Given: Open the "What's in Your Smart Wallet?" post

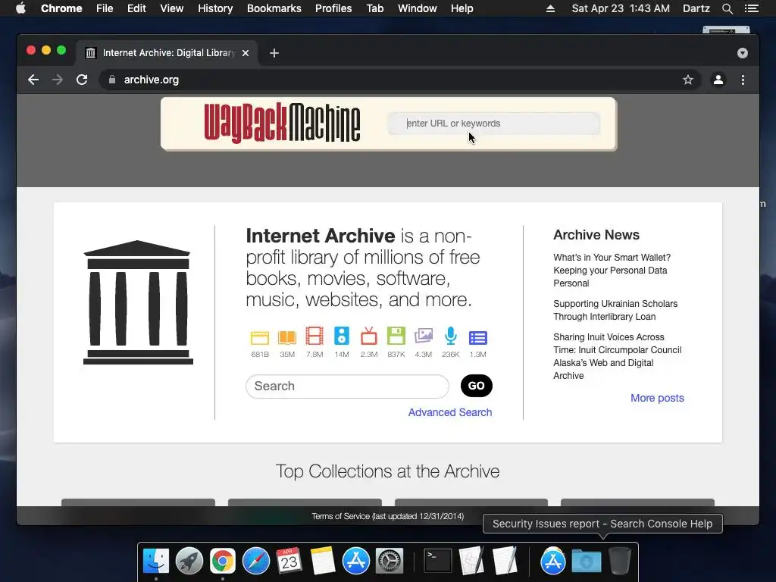Looking at the screenshot, I should (612, 271).
